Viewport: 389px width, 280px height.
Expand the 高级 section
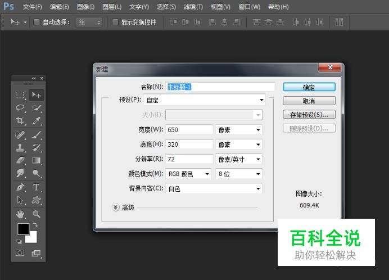pos(116,207)
